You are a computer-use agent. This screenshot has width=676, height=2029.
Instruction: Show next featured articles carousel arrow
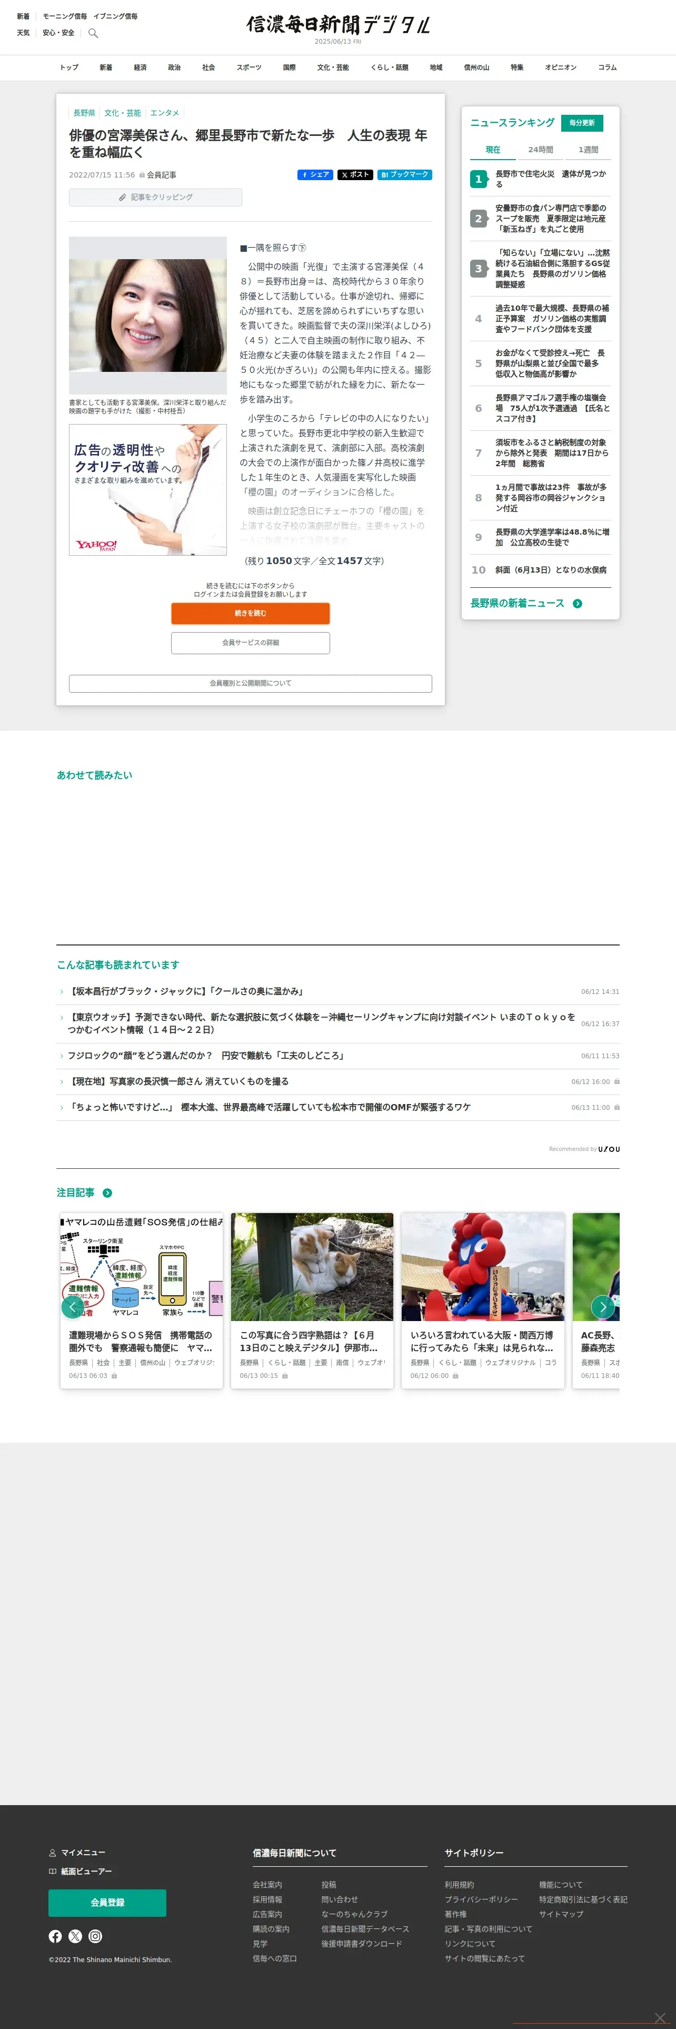coord(603,1307)
